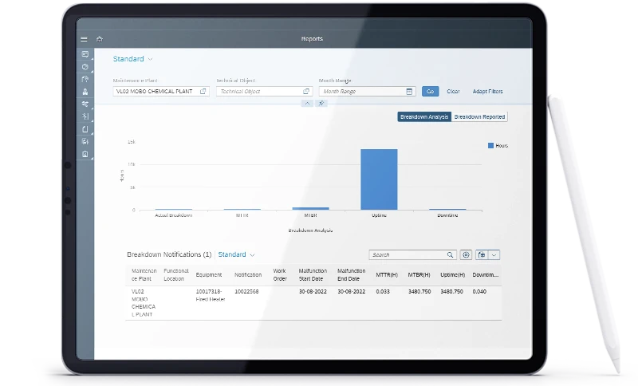Click the Adapt Filters link
This screenshot has height=386, width=638.
(487, 92)
